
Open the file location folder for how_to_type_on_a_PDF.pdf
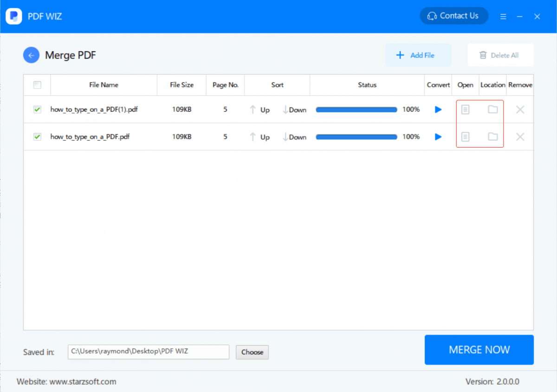(x=492, y=137)
